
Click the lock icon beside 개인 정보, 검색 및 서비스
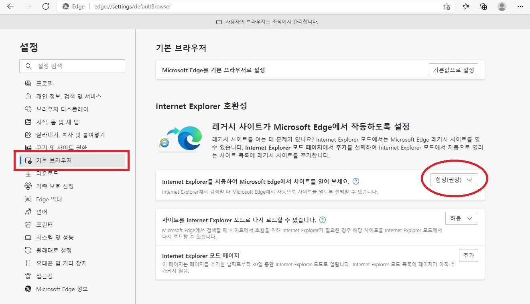(28, 96)
